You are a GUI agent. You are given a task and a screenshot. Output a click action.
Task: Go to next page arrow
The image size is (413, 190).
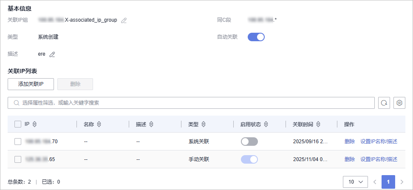click(402, 182)
